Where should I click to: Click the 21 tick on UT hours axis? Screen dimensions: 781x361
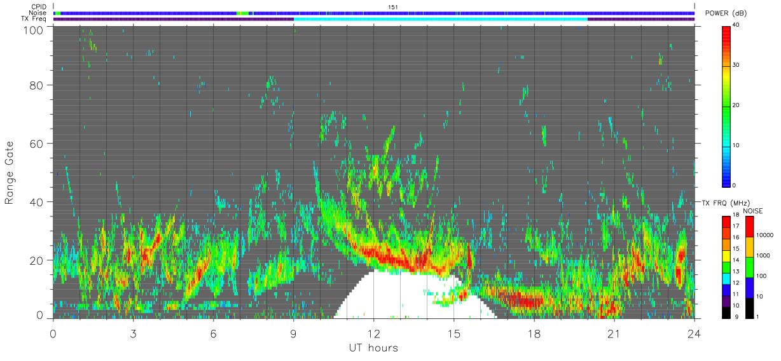pos(614,334)
